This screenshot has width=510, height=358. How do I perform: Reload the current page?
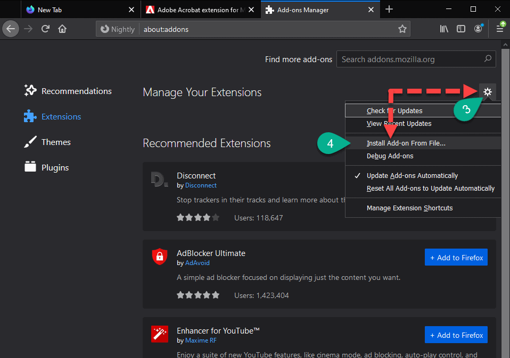pos(45,29)
